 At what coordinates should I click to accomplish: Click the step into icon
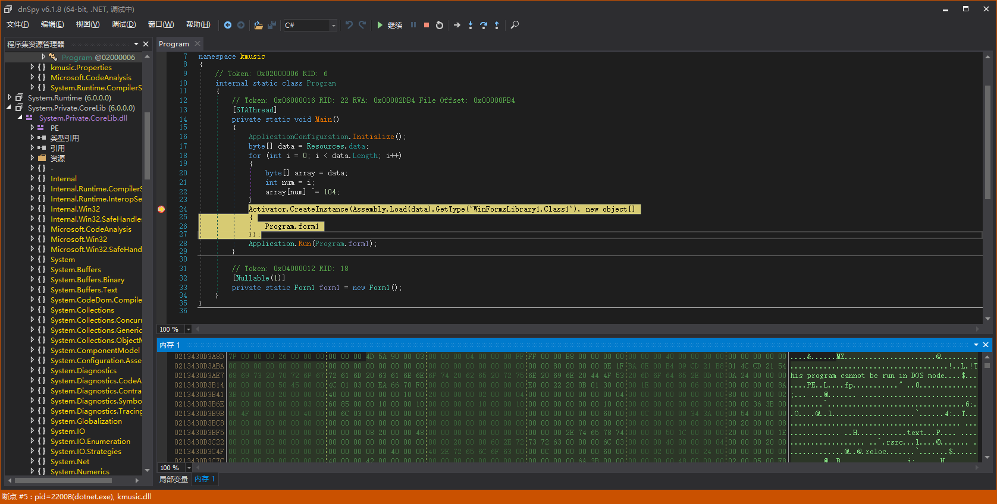point(470,25)
